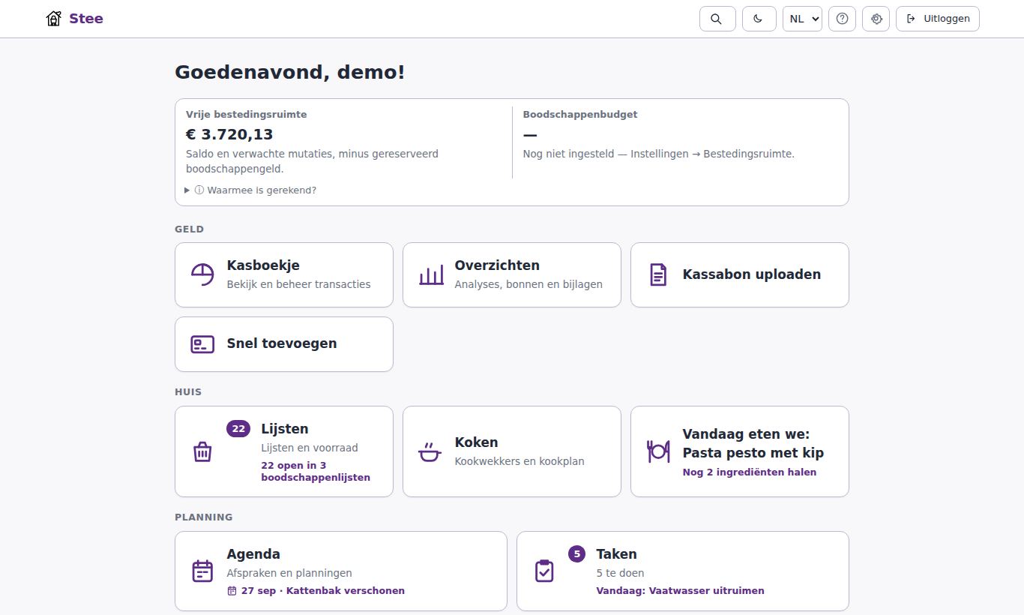Click the Uitloggen button
The height and width of the screenshot is (615, 1024).
pos(938,19)
